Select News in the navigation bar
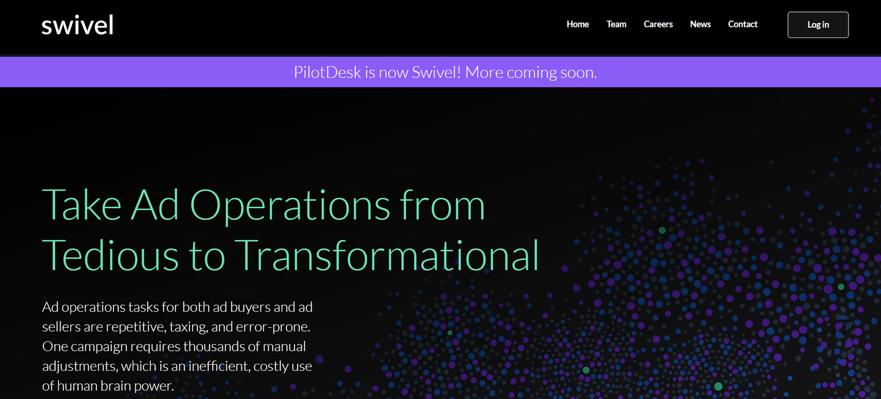This screenshot has height=399, width=881. pos(700,24)
